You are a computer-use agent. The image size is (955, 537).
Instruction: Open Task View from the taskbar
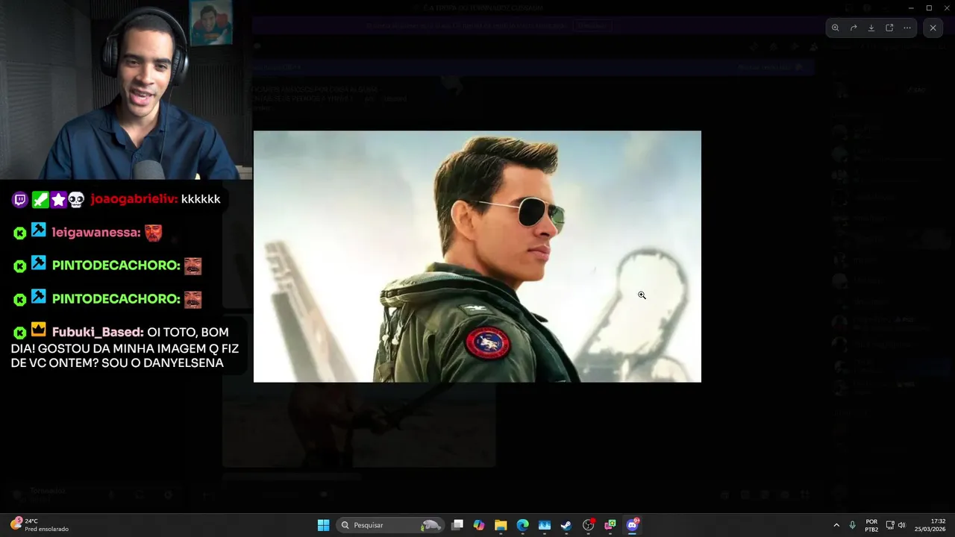pyautogui.click(x=457, y=525)
